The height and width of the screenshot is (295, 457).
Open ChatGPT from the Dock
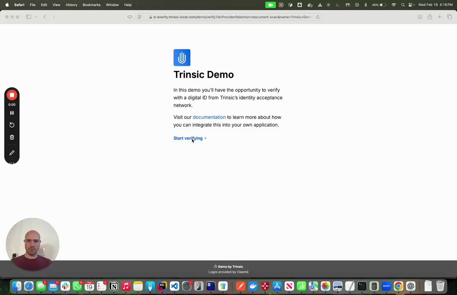411,286
